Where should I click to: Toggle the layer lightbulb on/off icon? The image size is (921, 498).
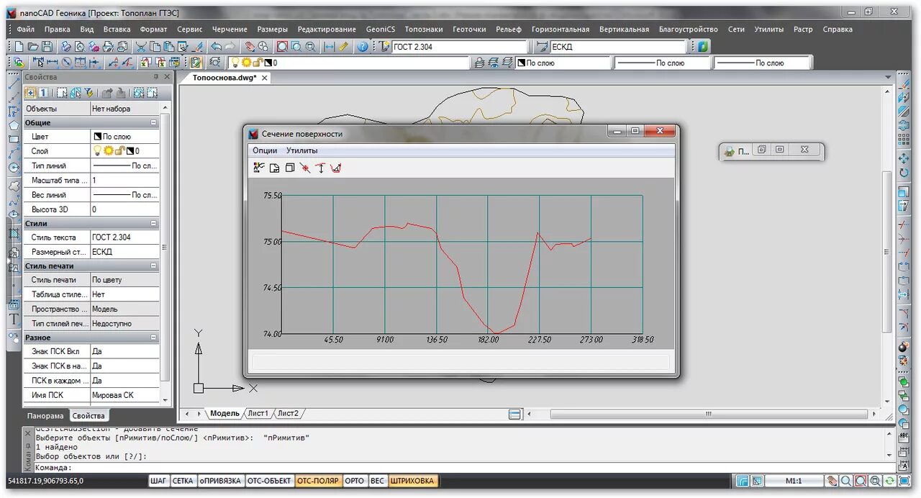pos(235,63)
